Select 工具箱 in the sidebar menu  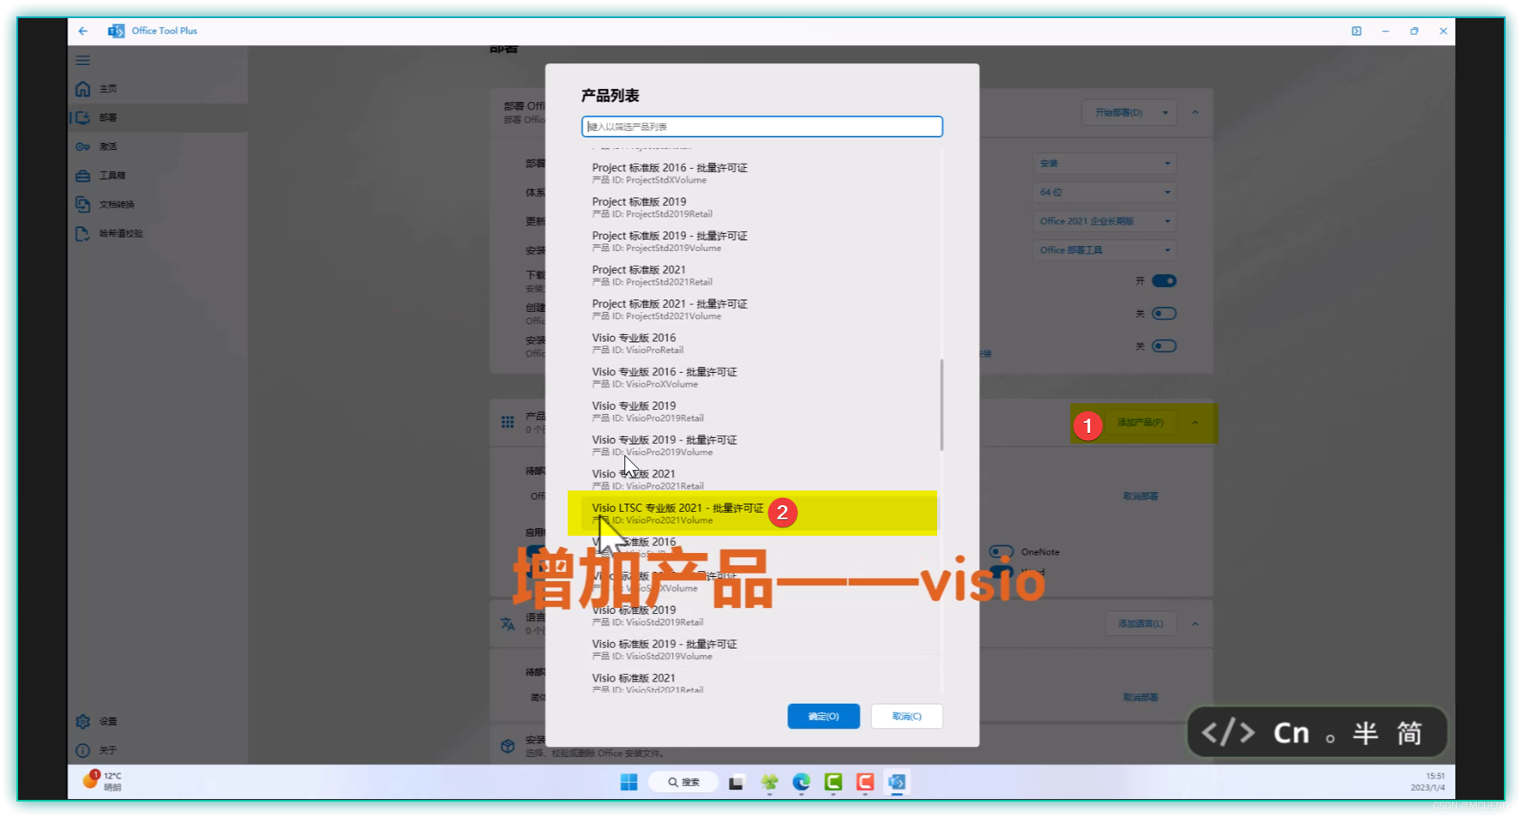(113, 175)
